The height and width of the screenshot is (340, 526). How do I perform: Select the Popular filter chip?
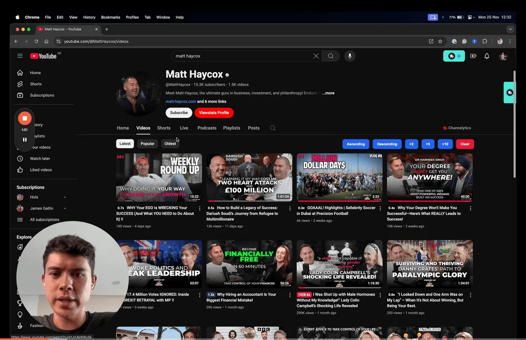pyautogui.click(x=147, y=144)
